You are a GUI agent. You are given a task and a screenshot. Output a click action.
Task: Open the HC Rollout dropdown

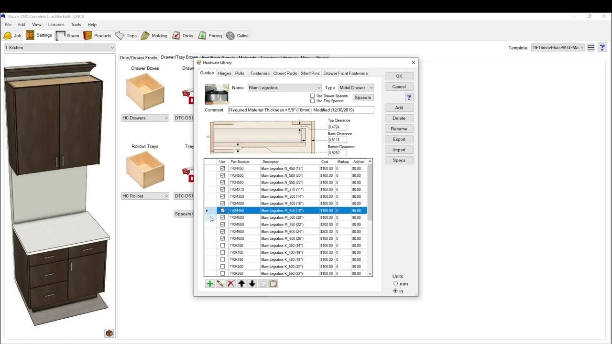point(145,196)
